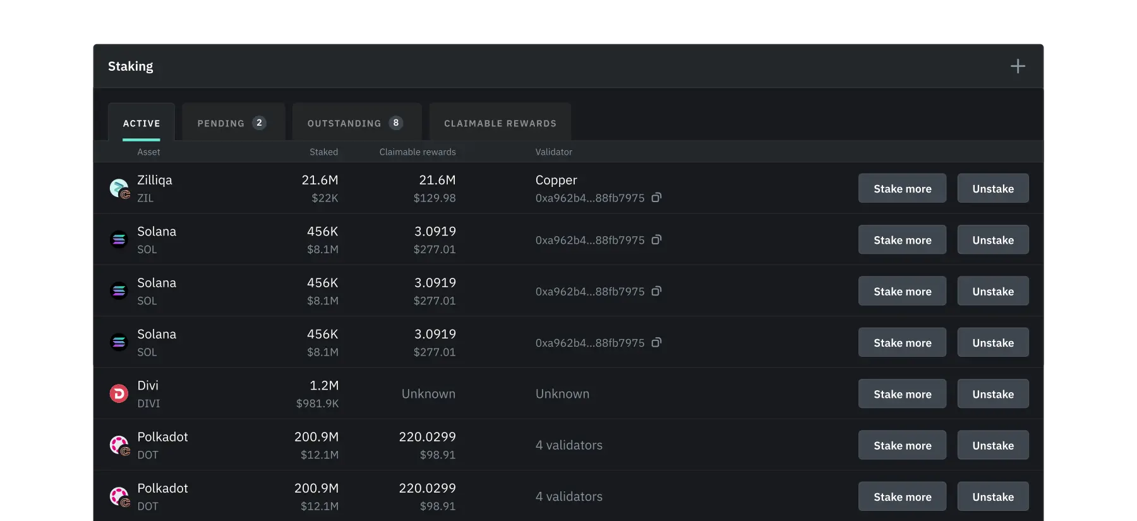Click the first Solana asset icon
Image resolution: width=1137 pixels, height=521 pixels.
pyautogui.click(x=119, y=240)
